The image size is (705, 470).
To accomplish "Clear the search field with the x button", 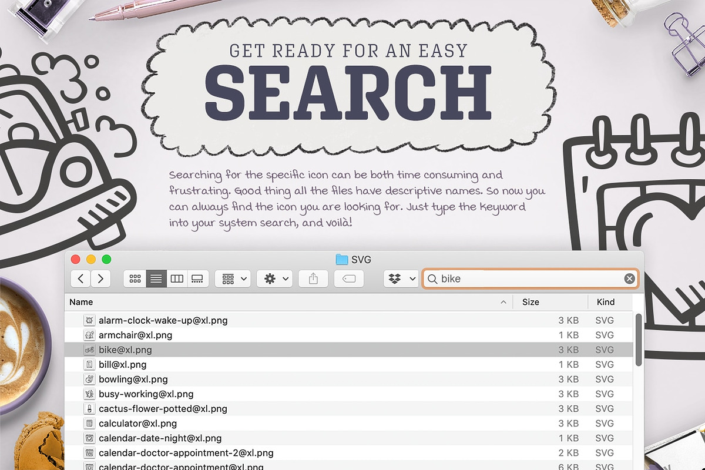I will pyautogui.click(x=629, y=278).
